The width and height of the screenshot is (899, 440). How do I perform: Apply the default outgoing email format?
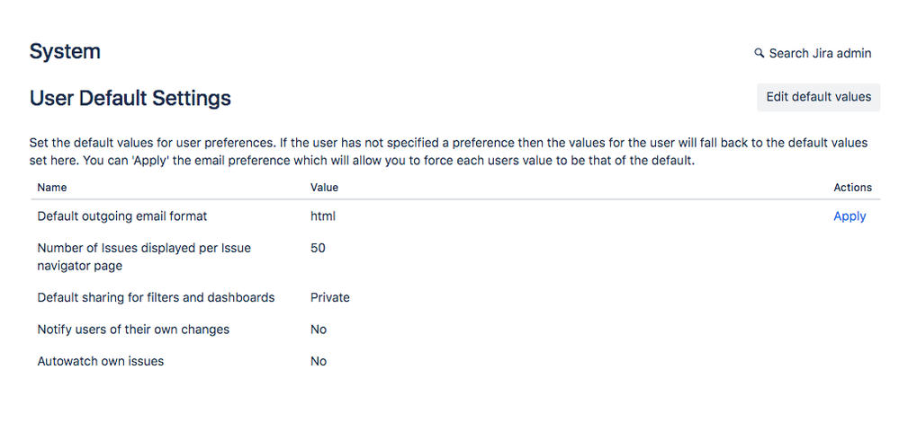pyautogui.click(x=849, y=216)
